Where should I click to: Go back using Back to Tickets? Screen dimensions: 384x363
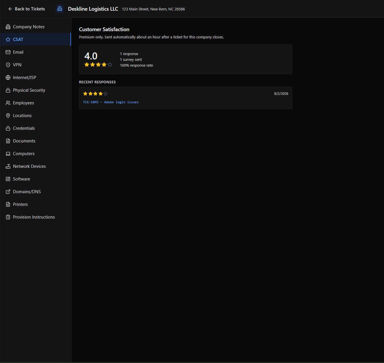click(27, 9)
